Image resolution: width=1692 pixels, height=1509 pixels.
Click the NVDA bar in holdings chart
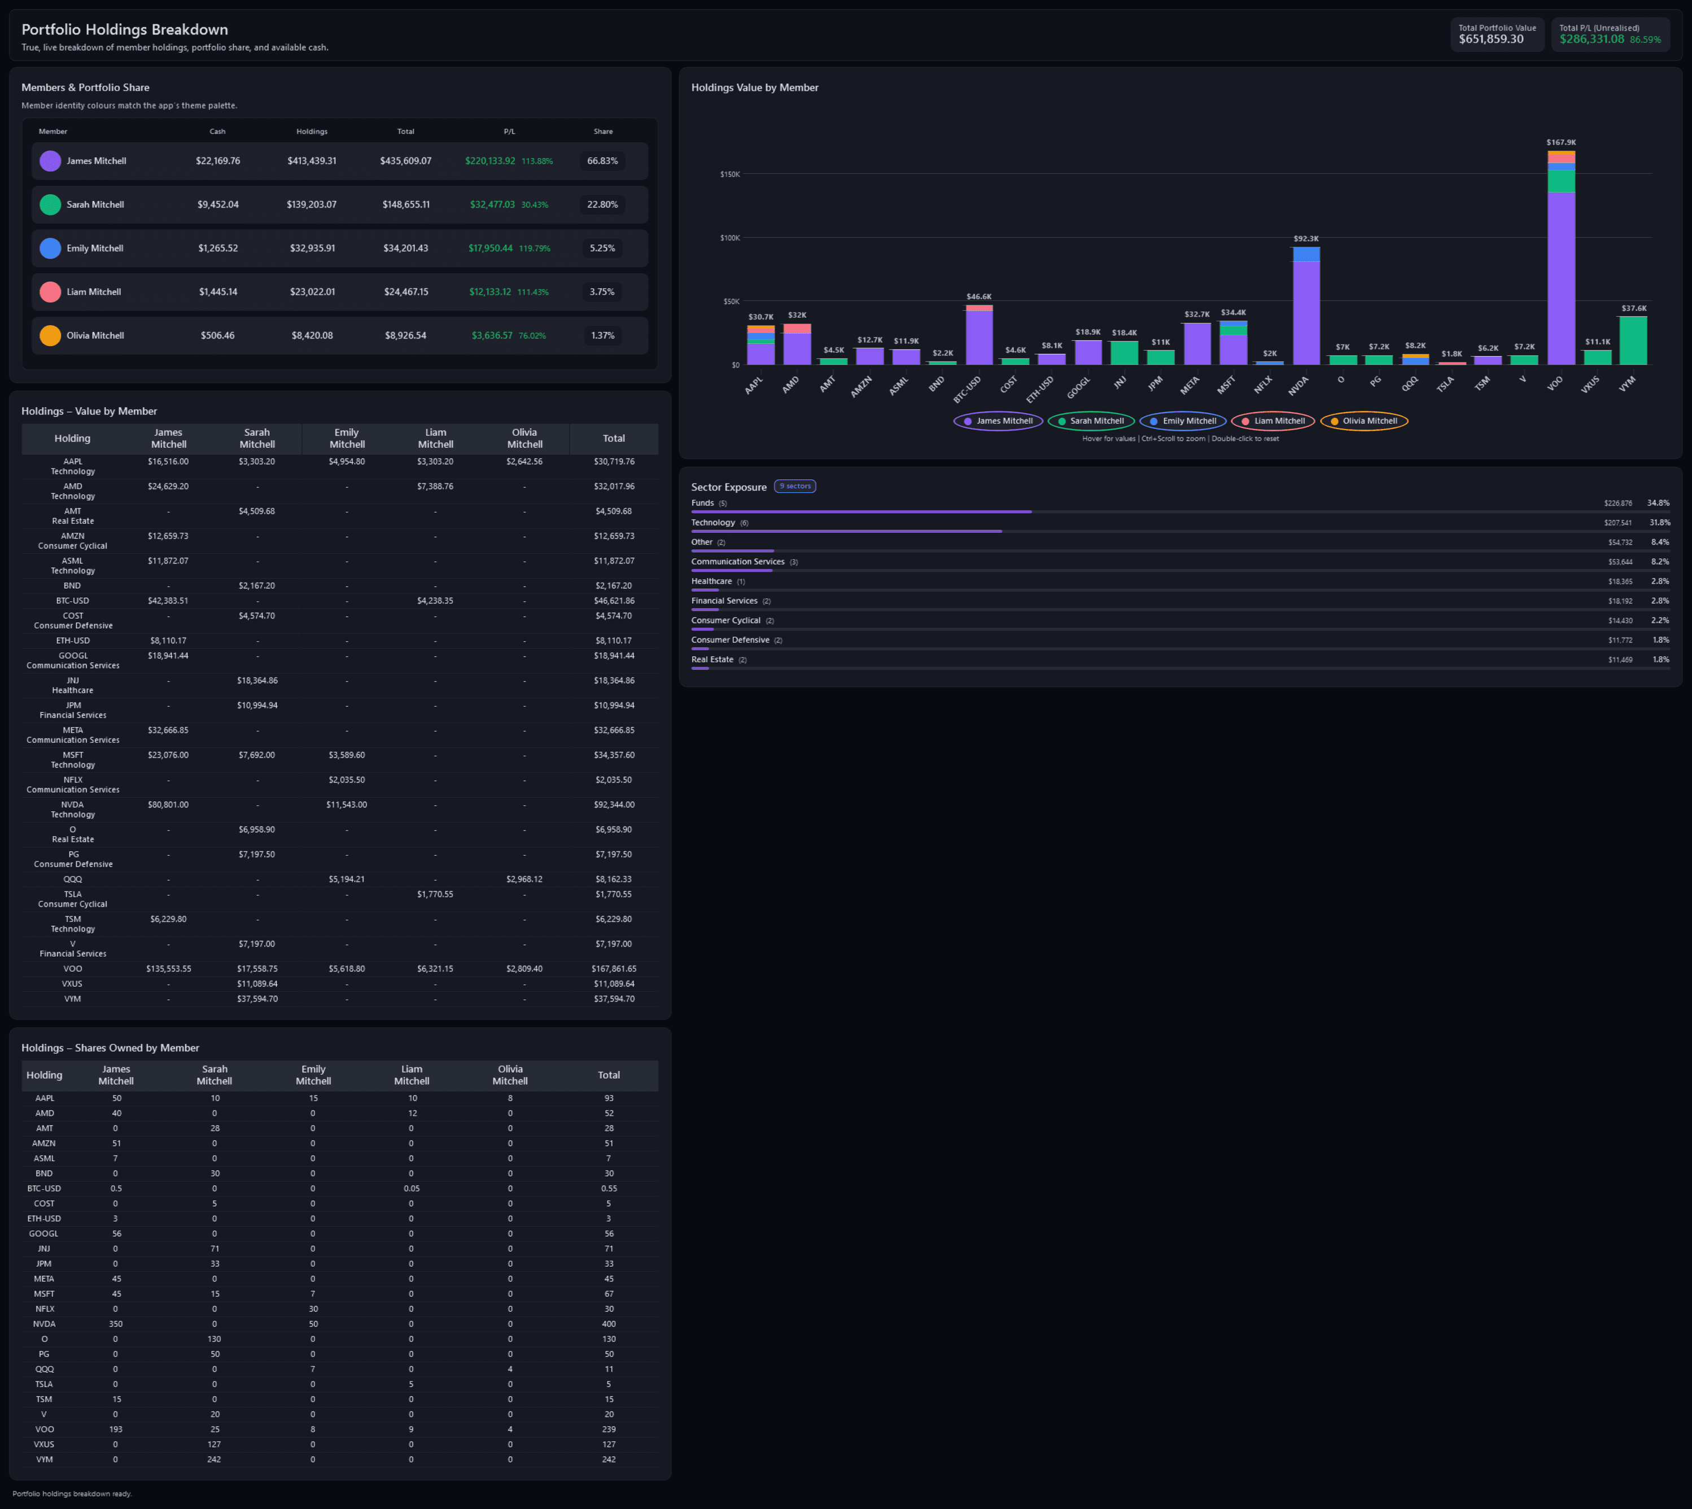click(1306, 306)
